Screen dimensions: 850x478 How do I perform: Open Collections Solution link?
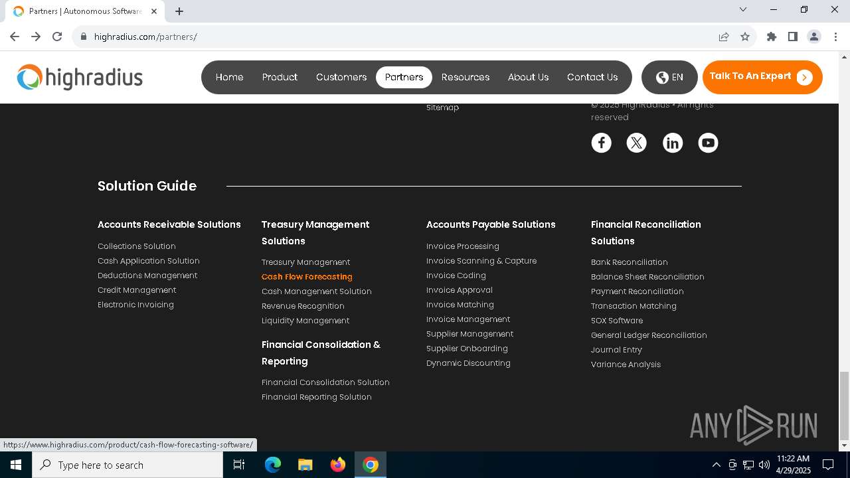(x=137, y=246)
